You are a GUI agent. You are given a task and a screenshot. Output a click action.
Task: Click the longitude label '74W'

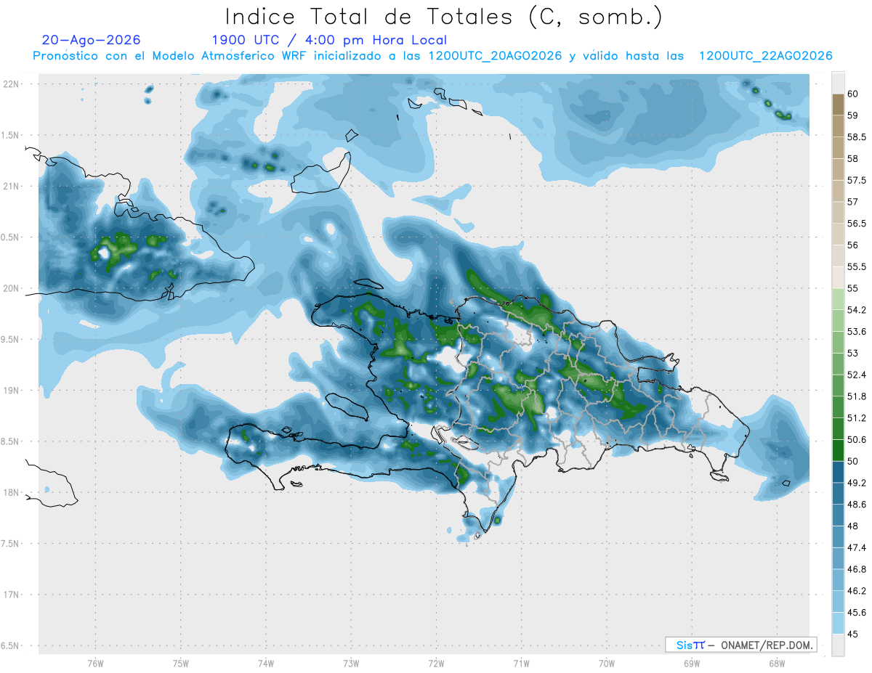click(x=265, y=663)
